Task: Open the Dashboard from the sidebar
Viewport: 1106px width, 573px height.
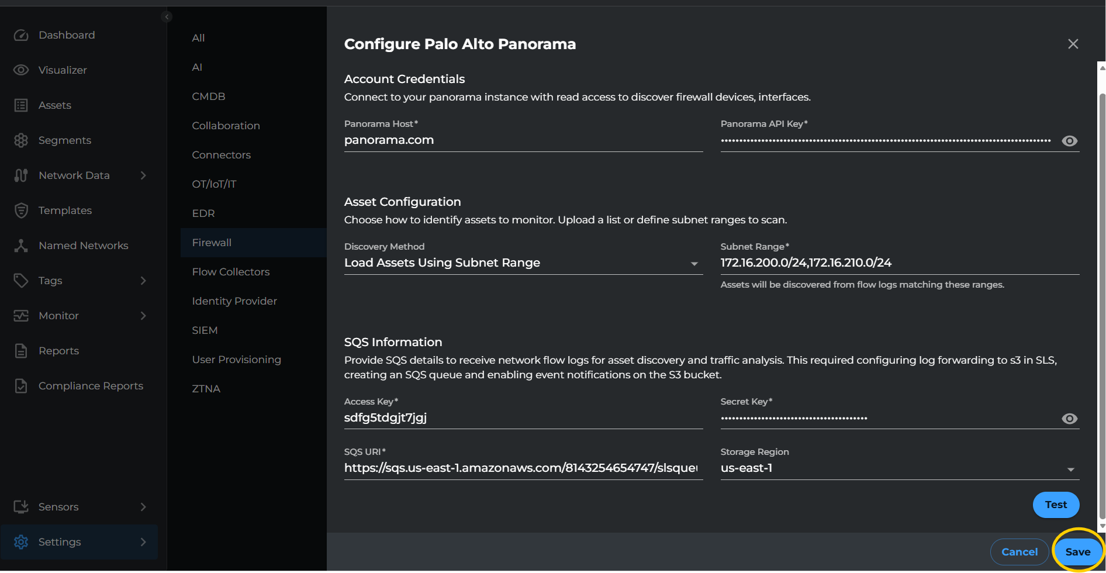Action: pyautogui.click(x=21, y=35)
